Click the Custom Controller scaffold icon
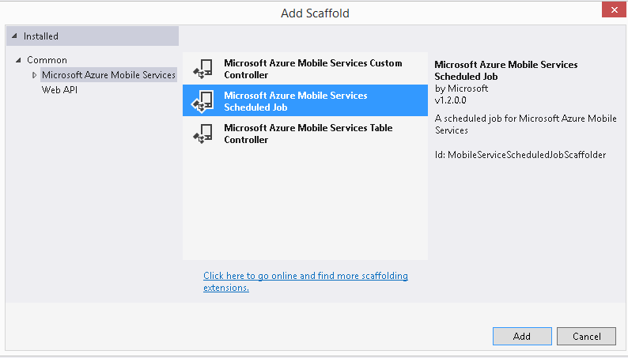Viewport: 628px width, 358px height. pyautogui.click(x=203, y=69)
